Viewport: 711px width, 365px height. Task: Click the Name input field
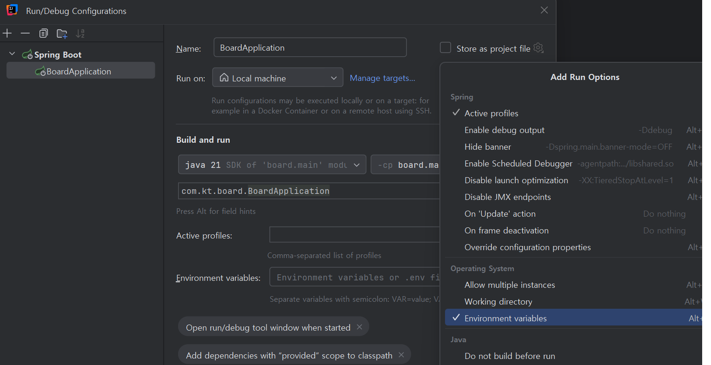pos(310,47)
